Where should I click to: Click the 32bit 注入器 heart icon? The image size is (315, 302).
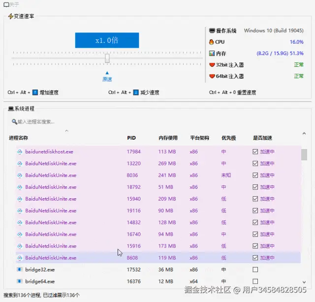pyautogui.click(x=212, y=65)
